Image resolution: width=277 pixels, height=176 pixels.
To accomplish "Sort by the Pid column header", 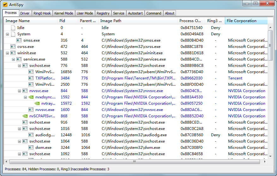I will point(68,21).
